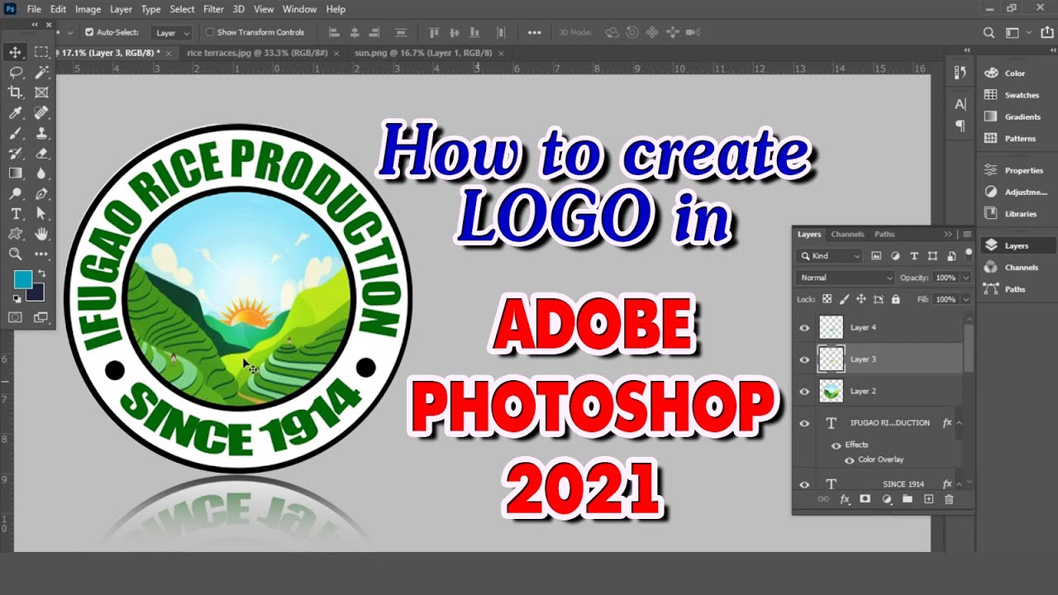The height and width of the screenshot is (595, 1058).
Task: Select the Eyedropper tool
Action: pyautogui.click(x=16, y=112)
